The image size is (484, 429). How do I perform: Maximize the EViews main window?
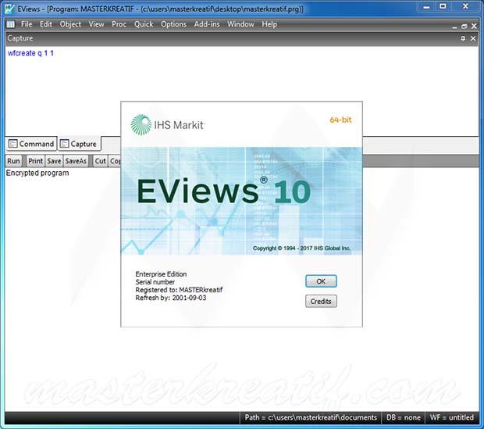click(443, 7)
